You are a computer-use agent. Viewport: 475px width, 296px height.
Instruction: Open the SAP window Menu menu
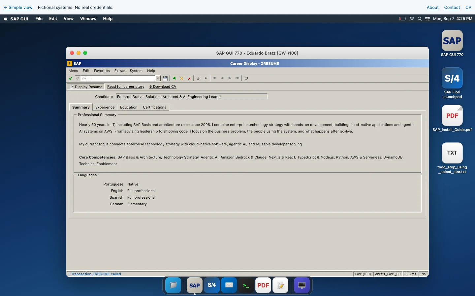[73, 71]
